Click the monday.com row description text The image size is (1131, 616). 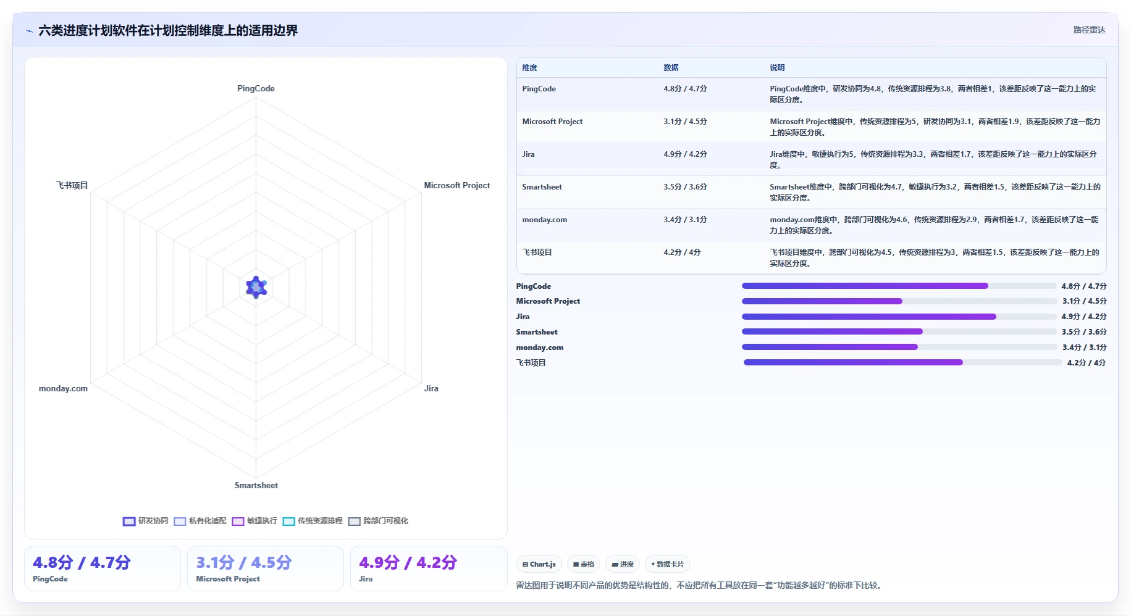pos(934,225)
